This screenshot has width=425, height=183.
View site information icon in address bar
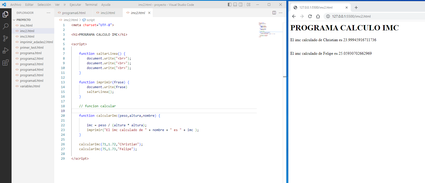coord(328,16)
